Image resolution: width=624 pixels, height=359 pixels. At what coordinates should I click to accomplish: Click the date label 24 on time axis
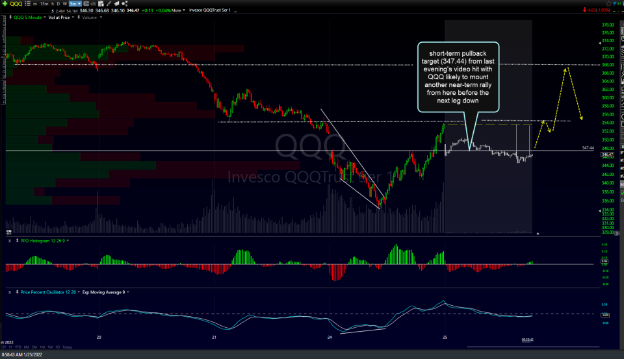[330, 337]
